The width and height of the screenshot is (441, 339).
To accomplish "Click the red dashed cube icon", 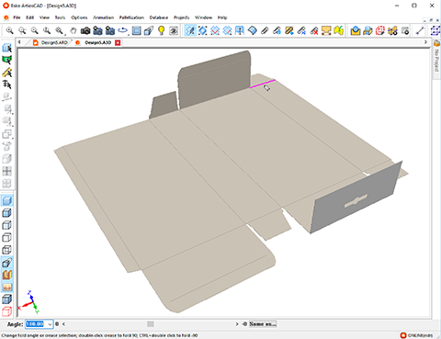I will pyautogui.click(x=380, y=30).
